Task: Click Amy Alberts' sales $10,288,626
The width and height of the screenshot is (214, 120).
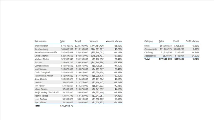Action: [x=67, y=79]
